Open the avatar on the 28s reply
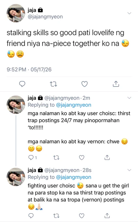 pyautogui.click(x=16, y=177)
